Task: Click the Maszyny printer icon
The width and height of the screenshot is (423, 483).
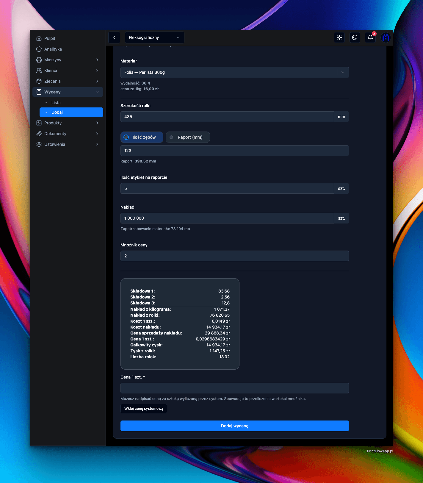Action: tap(39, 60)
